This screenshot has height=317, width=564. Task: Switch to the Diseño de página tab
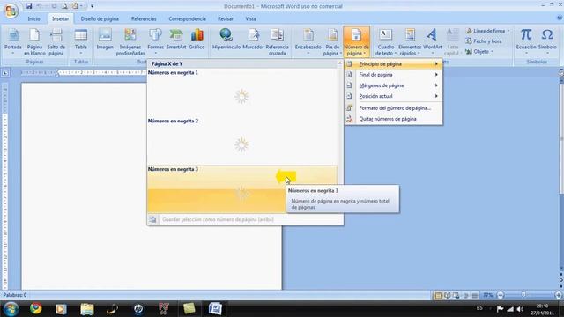tap(100, 18)
